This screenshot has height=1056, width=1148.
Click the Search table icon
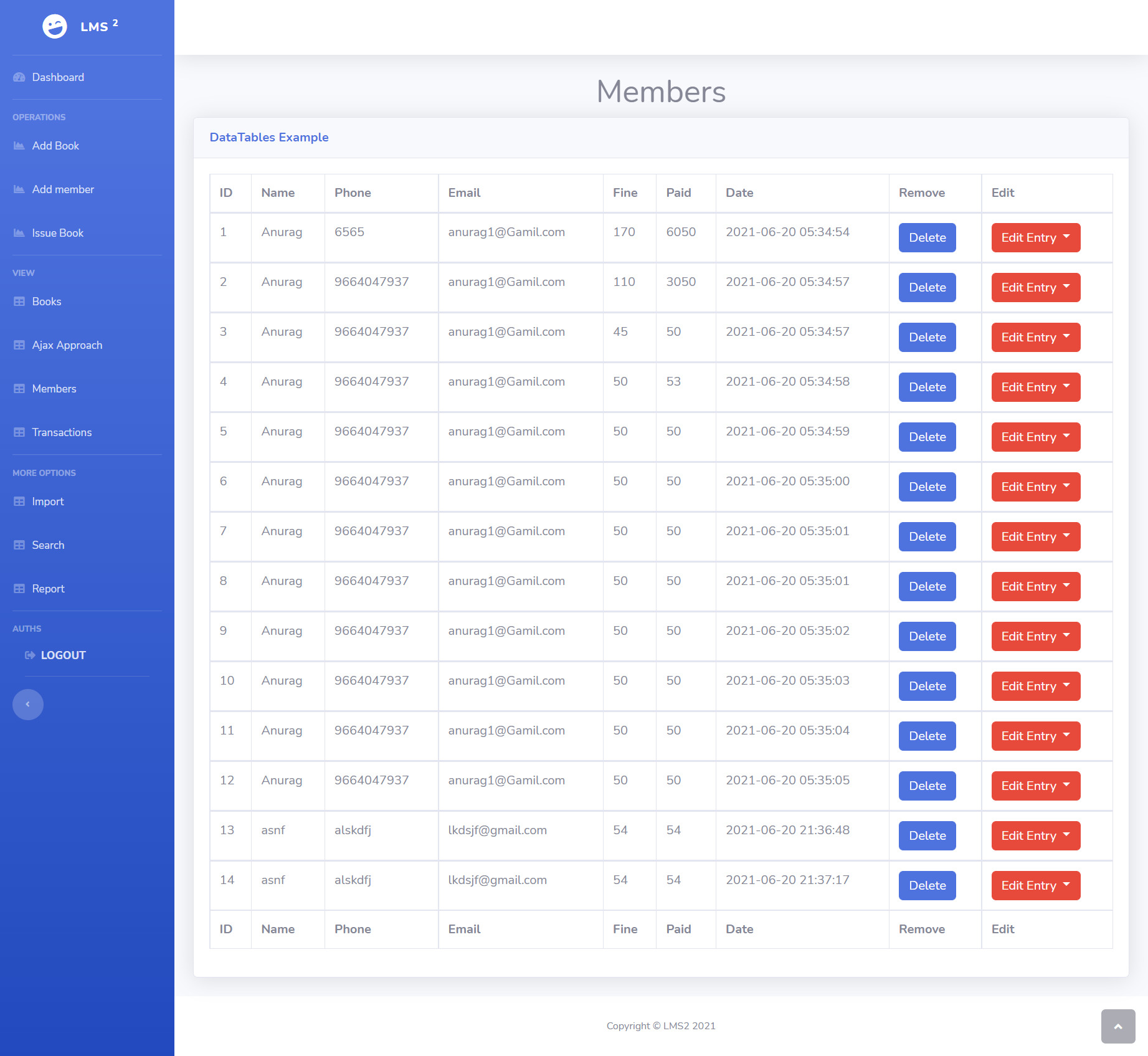point(19,545)
